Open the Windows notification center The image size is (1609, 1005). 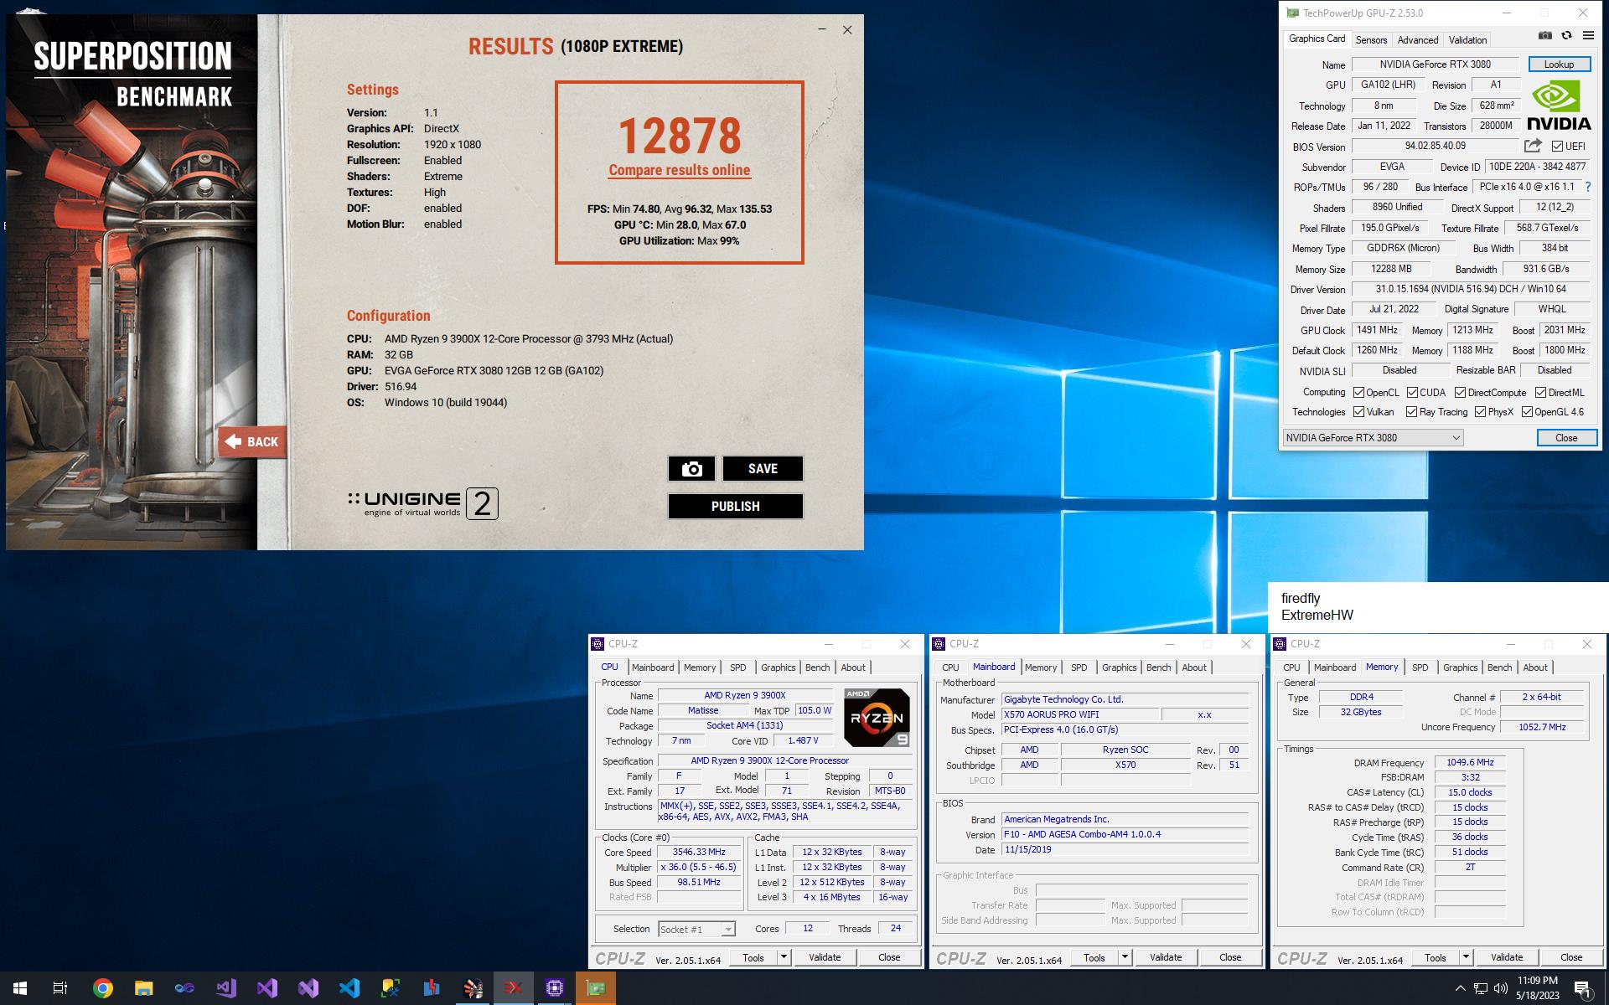(x=1583, y=989)
